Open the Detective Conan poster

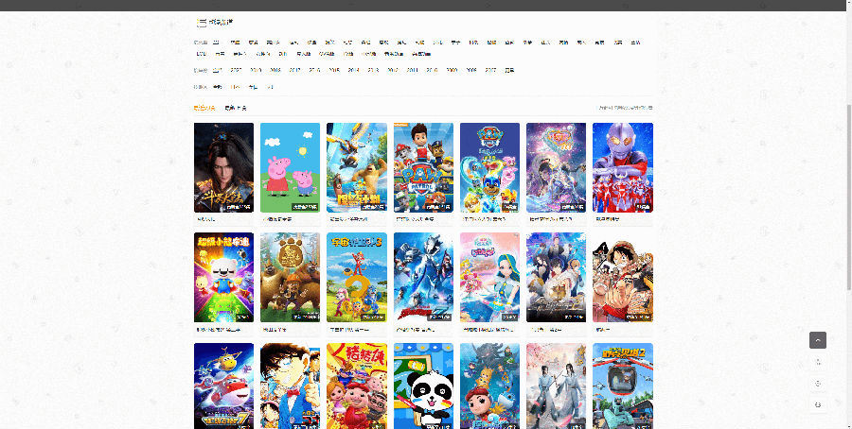click(x=291, y=386)
